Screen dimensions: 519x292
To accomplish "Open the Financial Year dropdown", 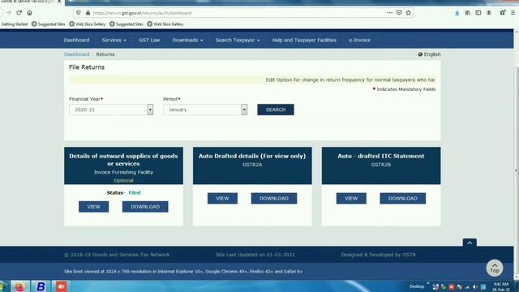I will 111,109.
